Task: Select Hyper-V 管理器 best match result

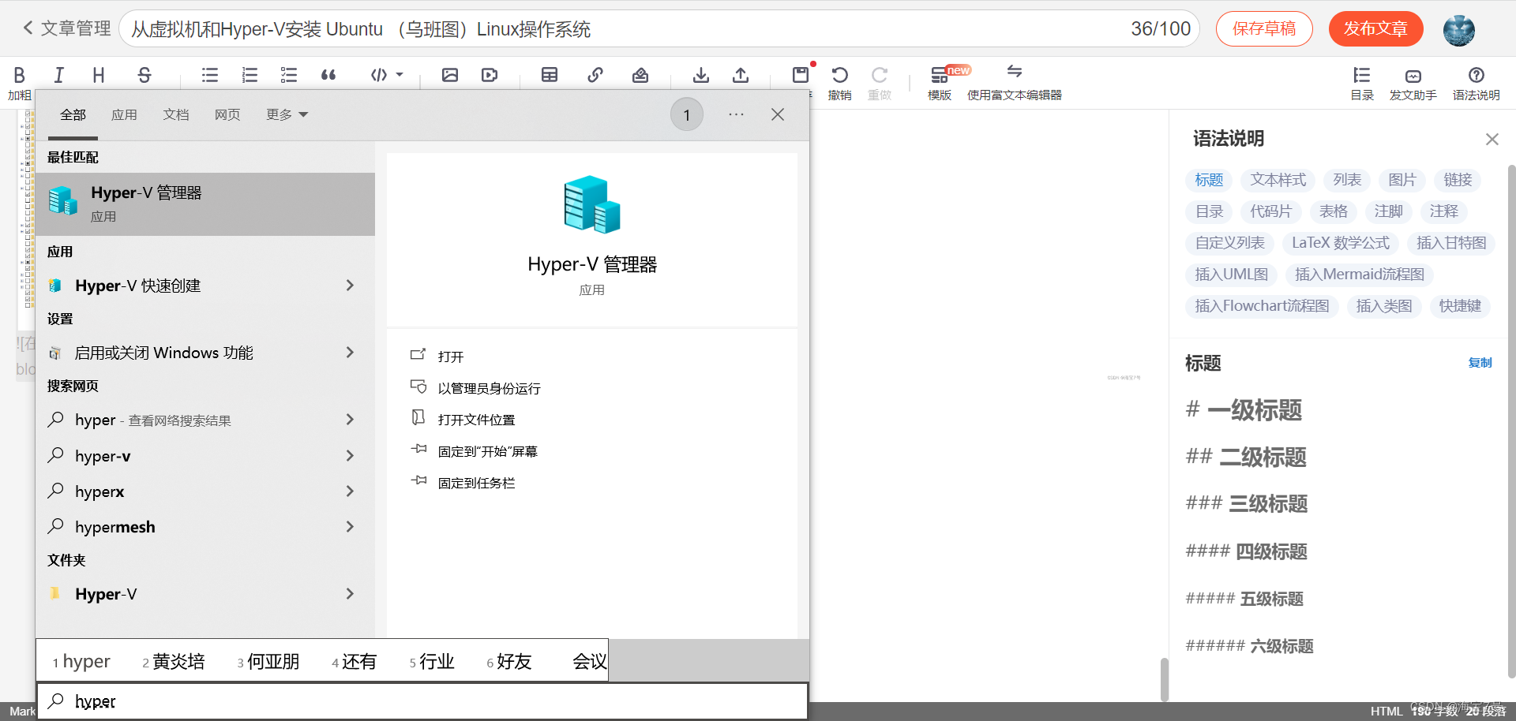Action: [205, 204]
